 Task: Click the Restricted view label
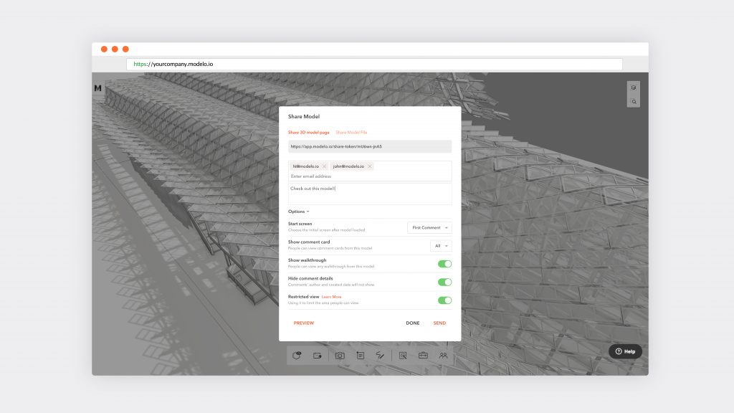pos(303,297)
